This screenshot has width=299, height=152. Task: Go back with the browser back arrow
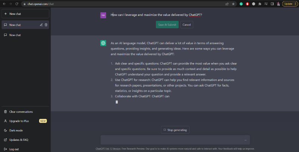pos(4,4)
